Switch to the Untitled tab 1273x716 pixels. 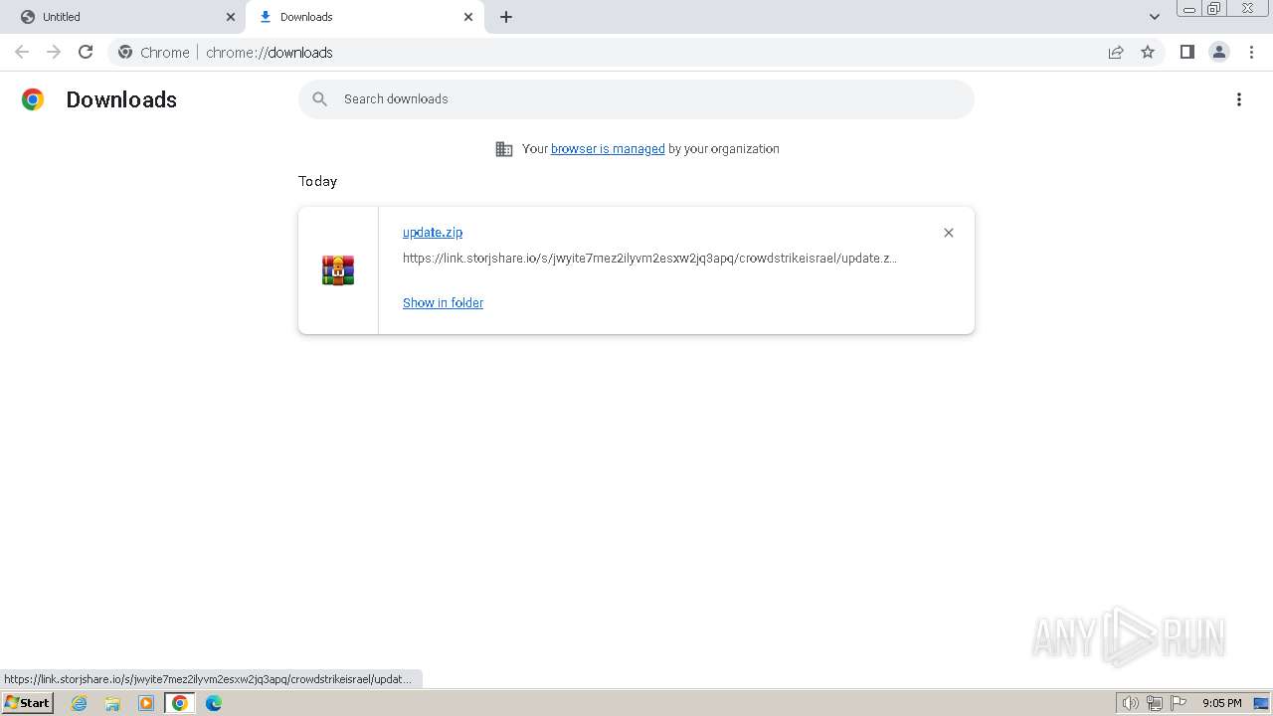pos(124,17)
